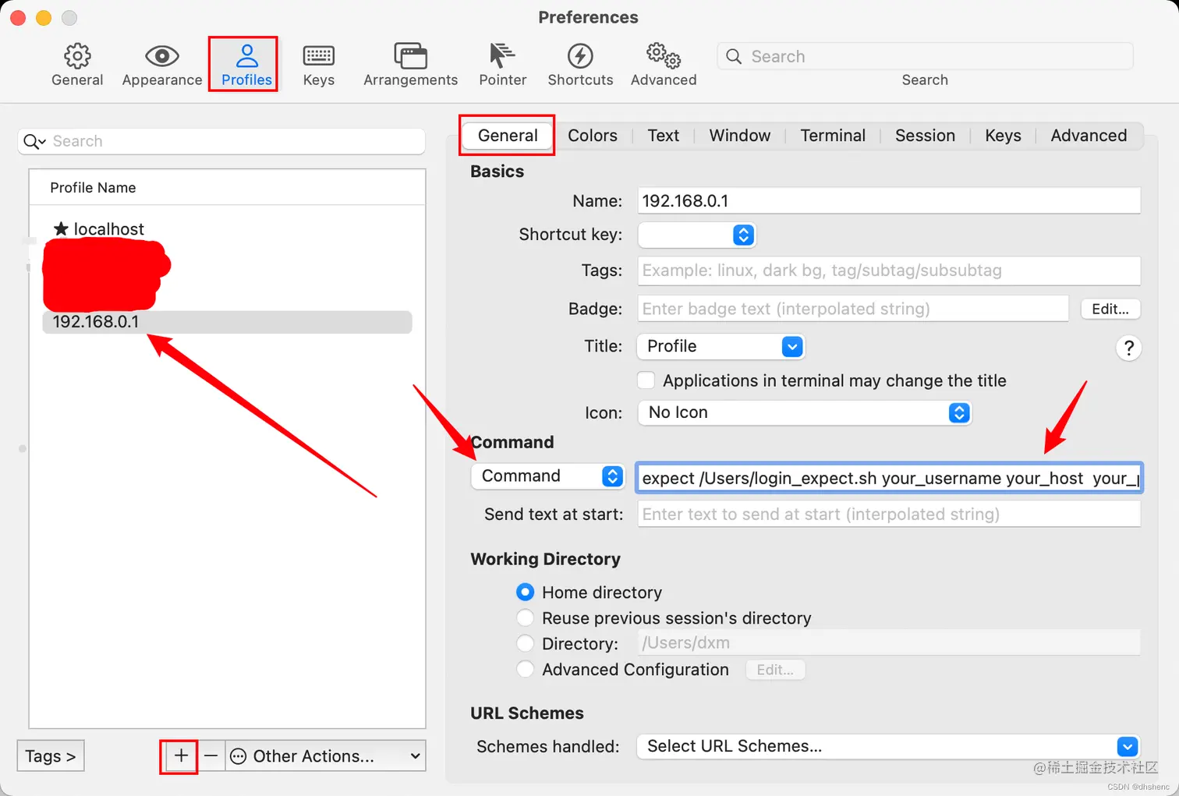Select Home directory radio option

[525, 593]
